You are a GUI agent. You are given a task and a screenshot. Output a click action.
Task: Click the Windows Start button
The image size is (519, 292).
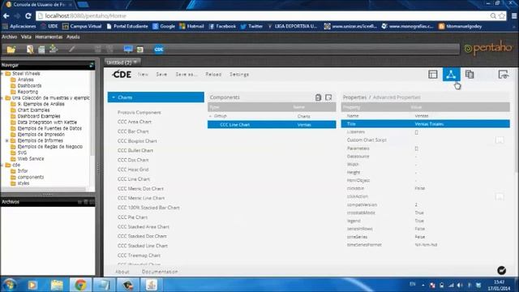click(x=10, y=285)
